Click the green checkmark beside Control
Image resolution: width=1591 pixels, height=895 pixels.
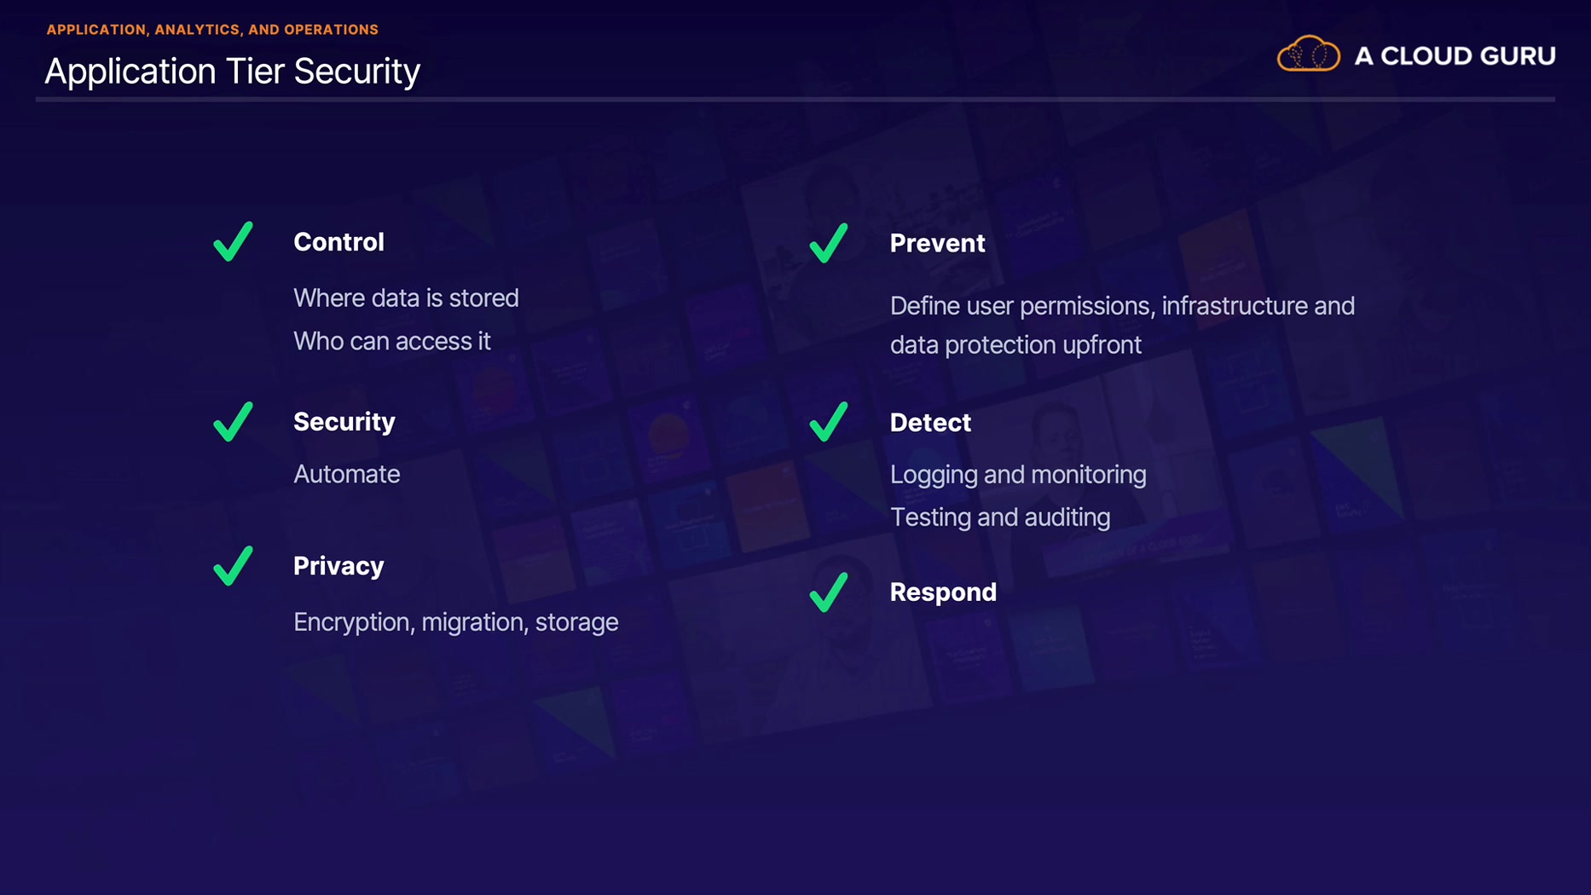[x=233, y=242]
